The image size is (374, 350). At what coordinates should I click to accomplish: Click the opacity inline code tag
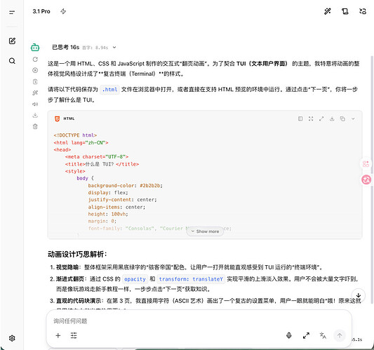(x=135, y=279)
